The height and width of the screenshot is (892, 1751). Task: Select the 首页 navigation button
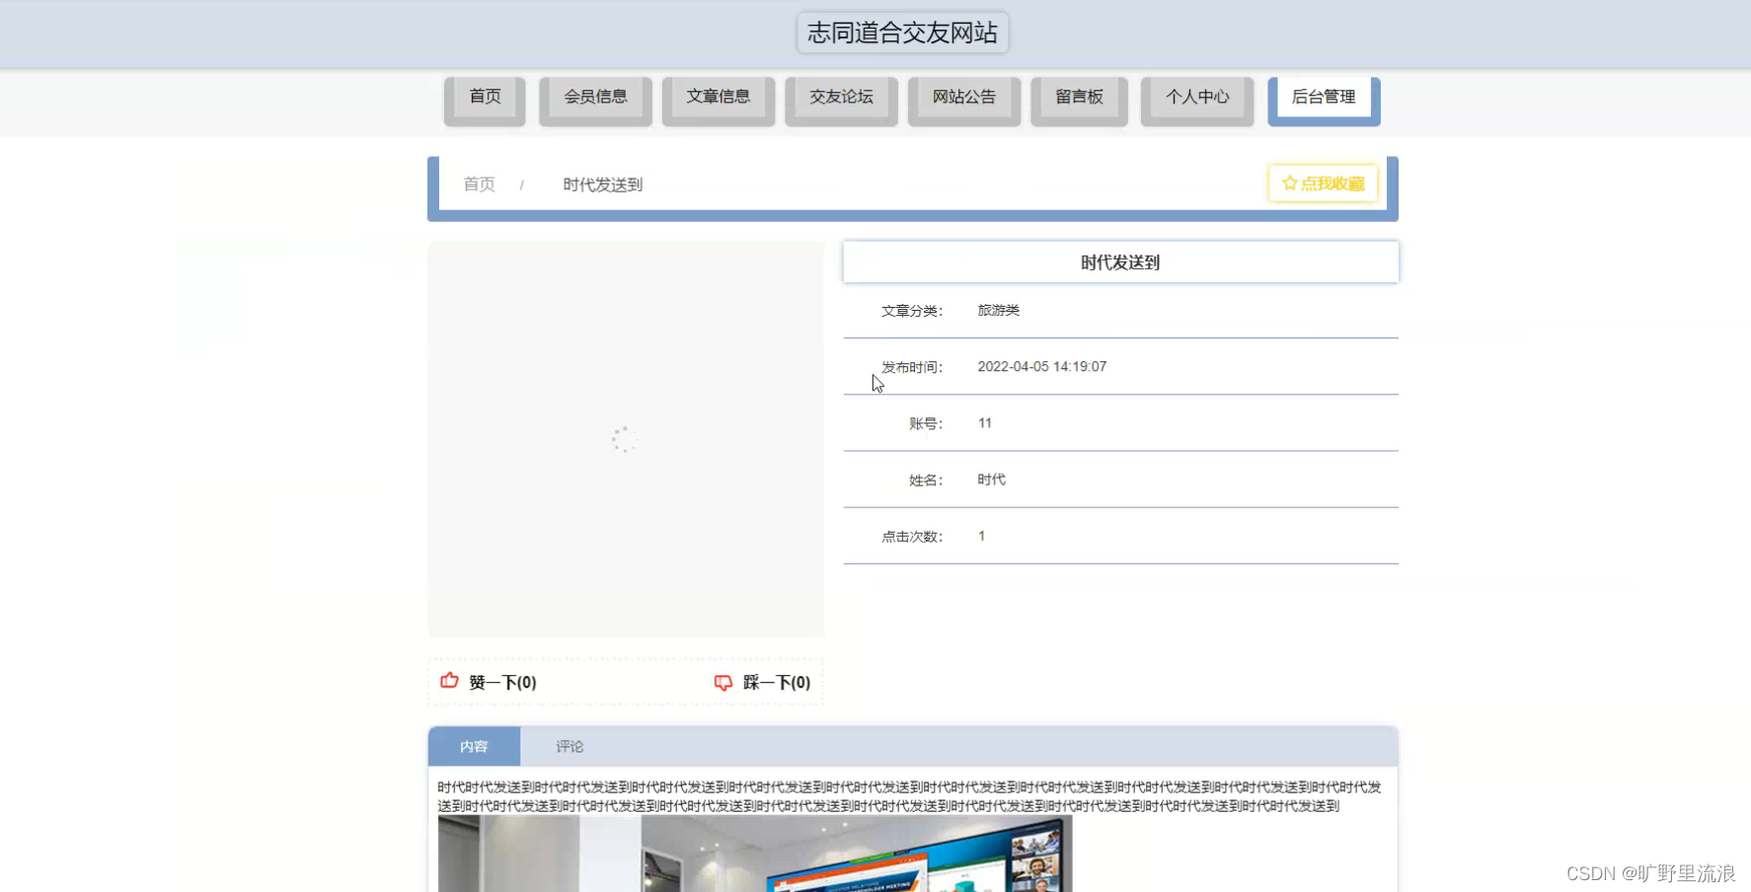[484, 97]
